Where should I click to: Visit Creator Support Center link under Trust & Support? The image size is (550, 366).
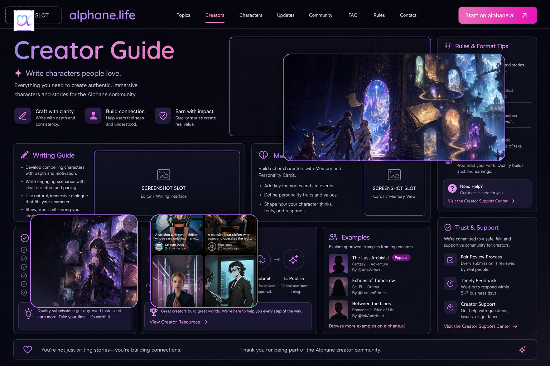click(x=481, y=326)
